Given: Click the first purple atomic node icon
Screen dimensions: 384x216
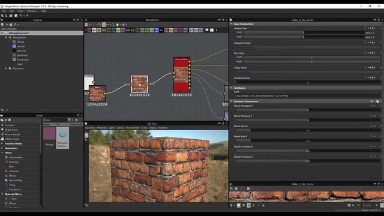Looking at the screenshot, I should pyautogui.click(x=89, y=30).
